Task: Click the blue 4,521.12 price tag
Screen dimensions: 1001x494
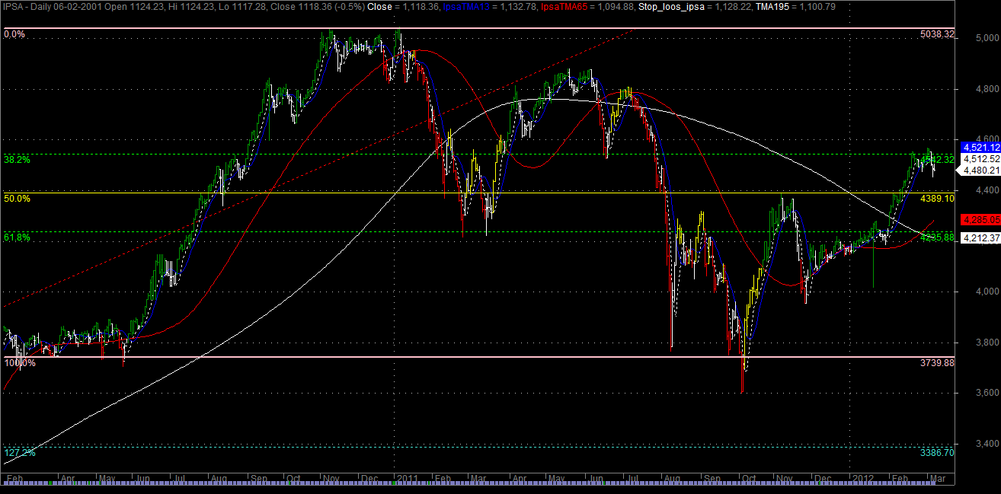Action: (x=981, y=147)
